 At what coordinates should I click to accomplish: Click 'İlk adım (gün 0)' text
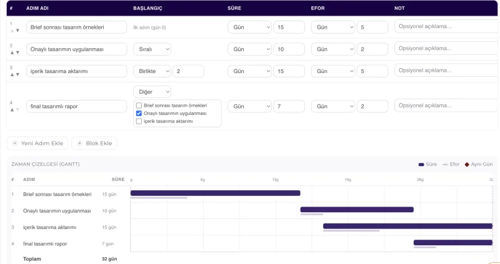pos(149,27)
